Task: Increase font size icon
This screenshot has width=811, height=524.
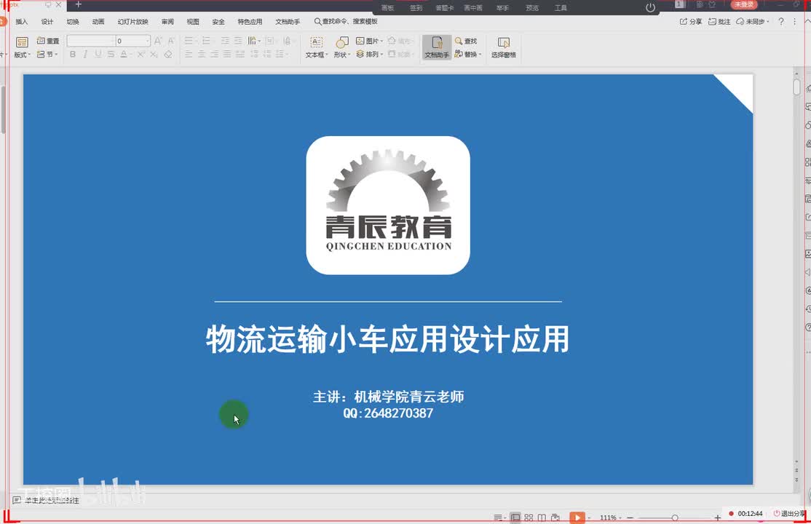Action: [158, 41]
